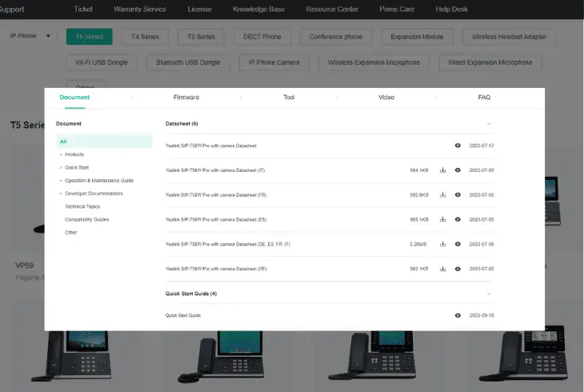The image size is (584, 392).
Task: Preview the Datasheet (DE, ES, FR, IT) document
Action: pyautogui.click(x=458, y=244)
